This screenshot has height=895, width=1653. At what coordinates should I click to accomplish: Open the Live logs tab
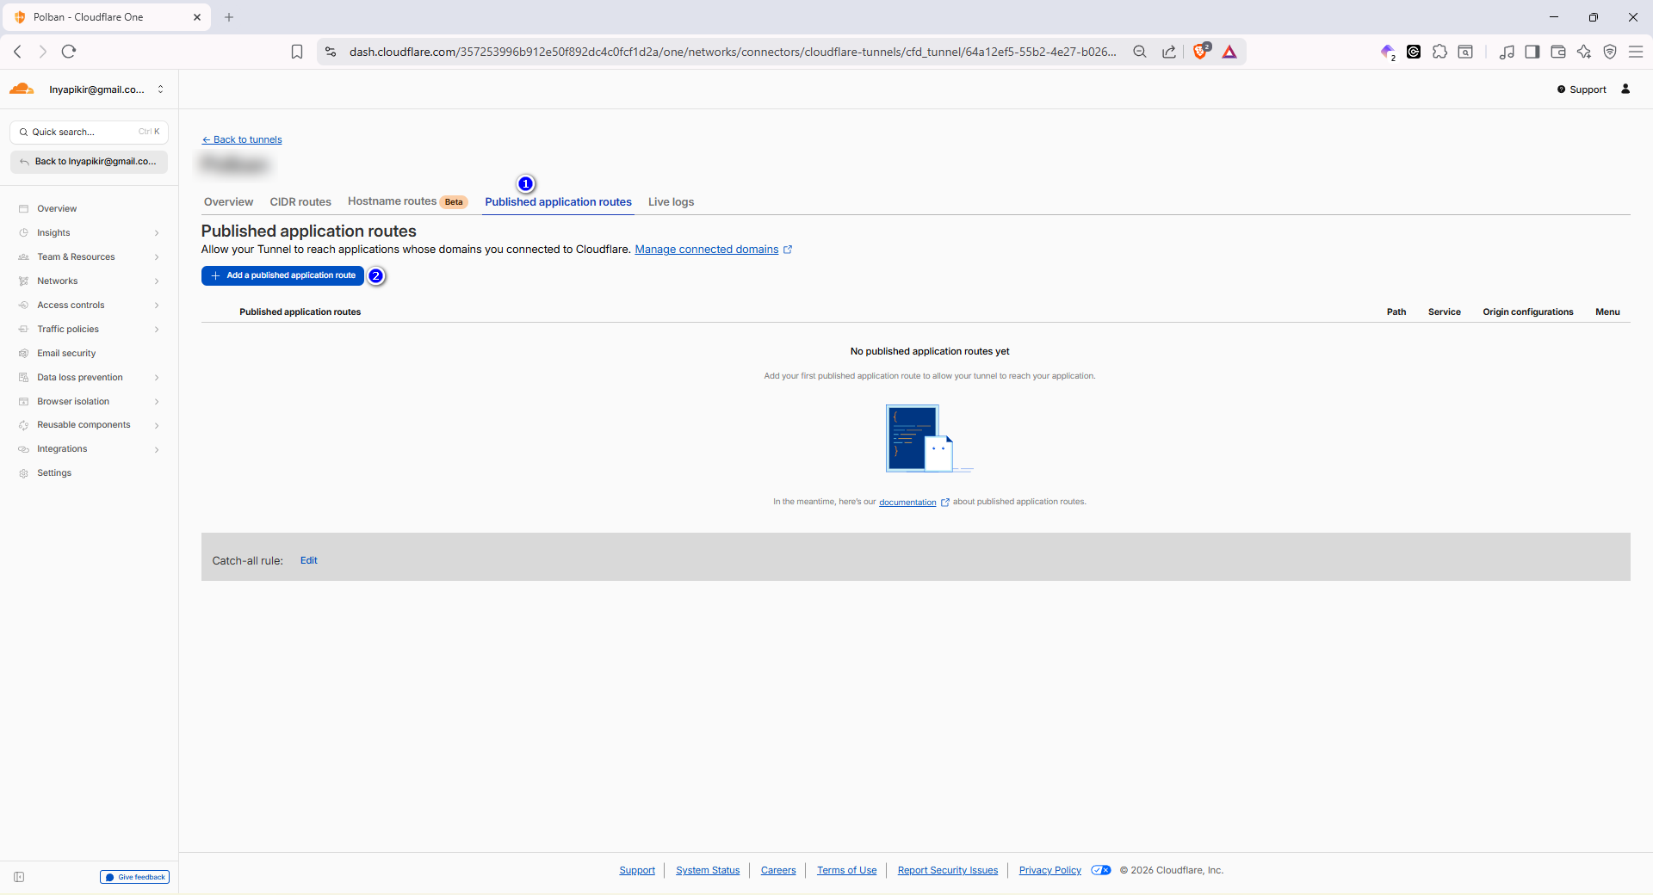(671, 202)
